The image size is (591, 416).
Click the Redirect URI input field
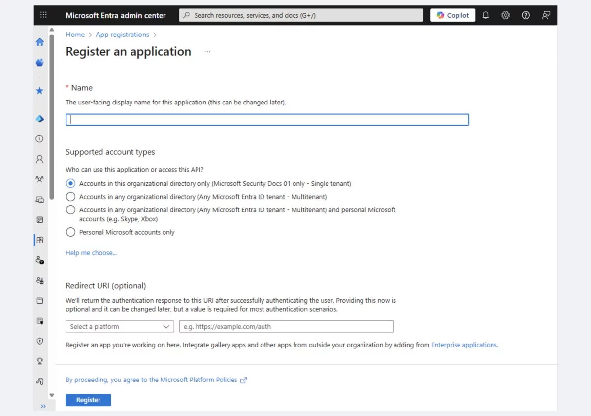[x=286, y=326]
